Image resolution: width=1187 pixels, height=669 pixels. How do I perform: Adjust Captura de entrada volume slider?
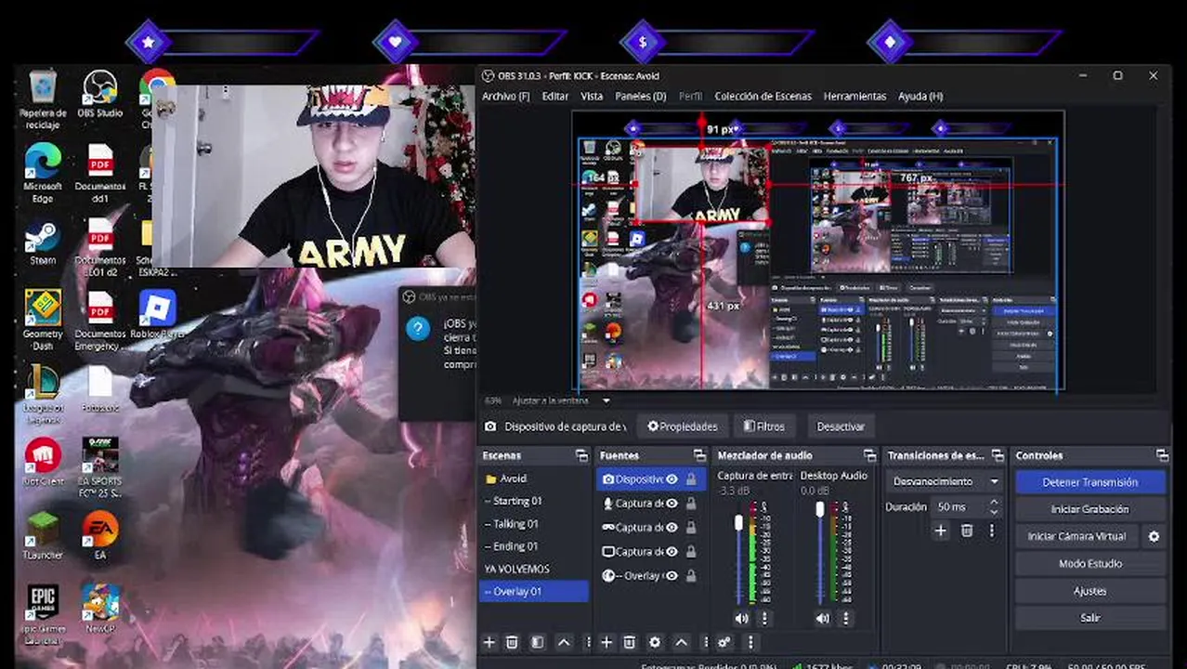(739, 523)
